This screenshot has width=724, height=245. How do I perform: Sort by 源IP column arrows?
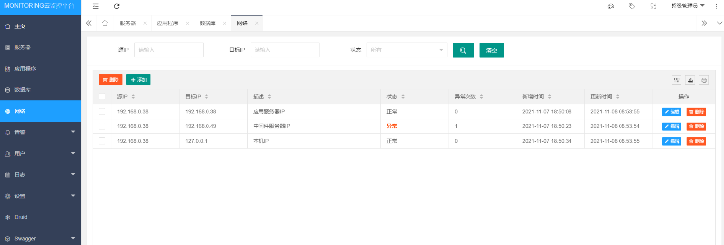133,97
